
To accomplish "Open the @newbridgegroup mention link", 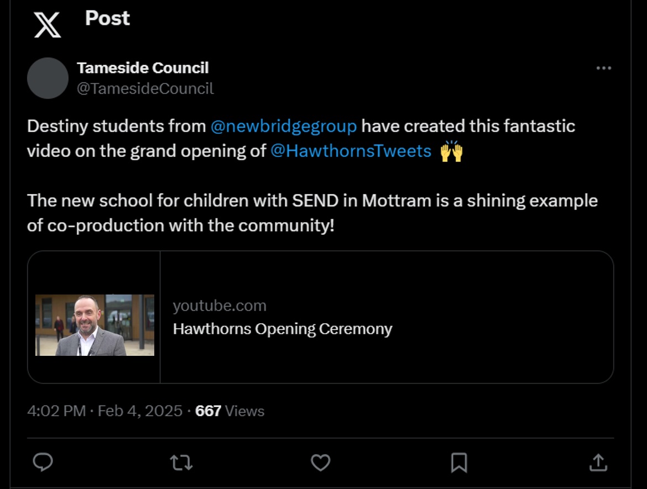I will click(284, 126).
